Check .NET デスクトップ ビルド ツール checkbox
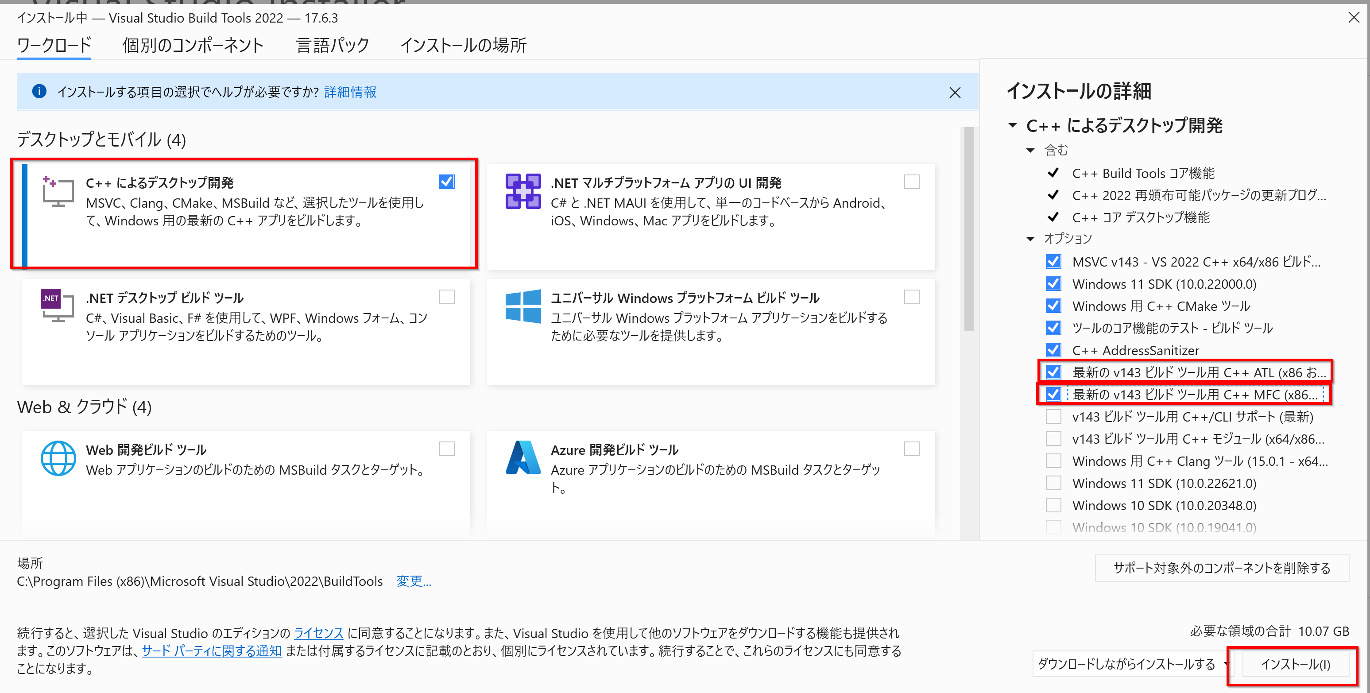The height and width of the screenshot is (693, 1370). 447,297
